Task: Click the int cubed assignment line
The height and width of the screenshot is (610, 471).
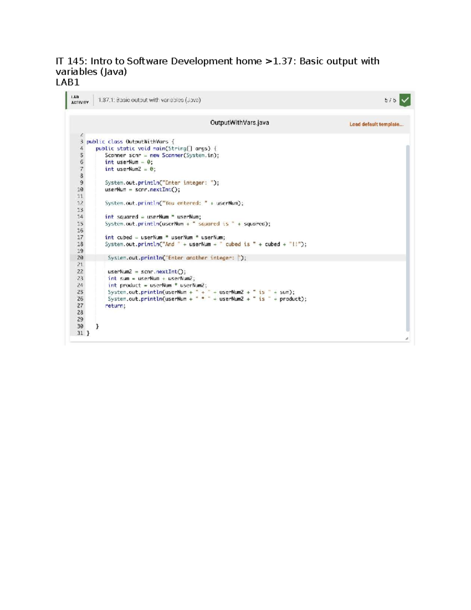Action: [x=165, y=237]
